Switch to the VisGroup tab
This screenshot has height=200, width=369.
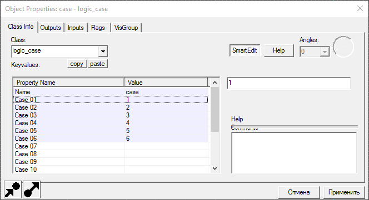click(126, 28)
